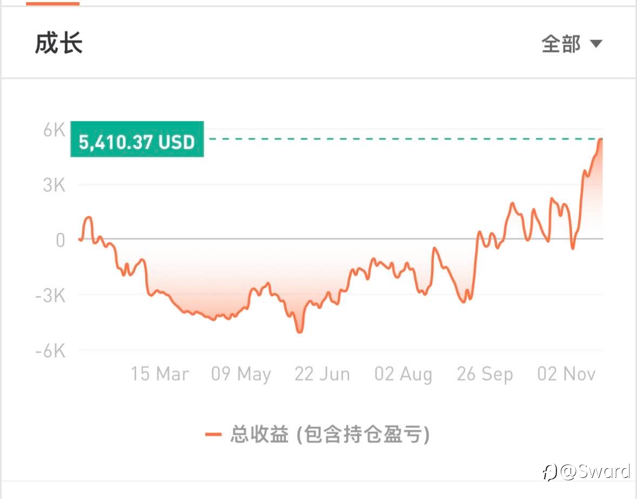
Task: Click the -6K y-axis label
Action: pyautogui.click(x=50, y=351)
